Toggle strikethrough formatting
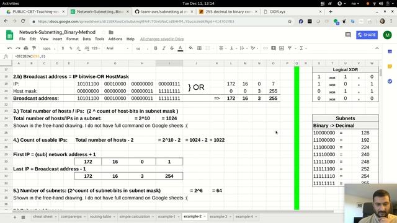 point(172,48)
